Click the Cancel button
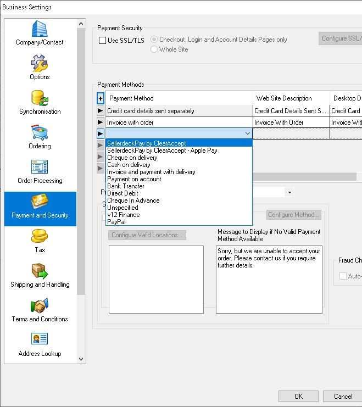 pyautogui.click(x=343, y=397)
